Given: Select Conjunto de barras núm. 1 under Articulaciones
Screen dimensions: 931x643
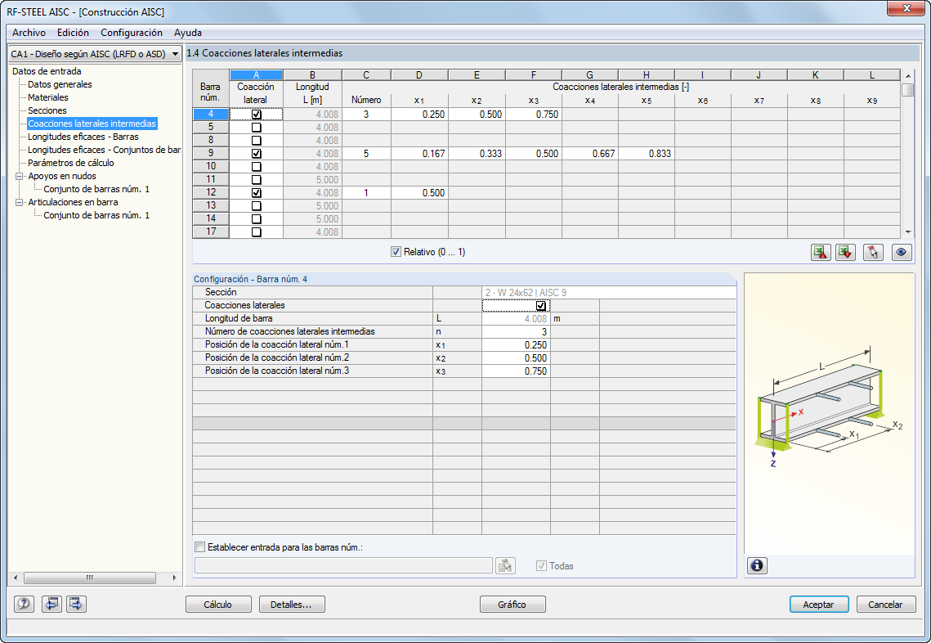Looking at the screenshot, I should (96, 215).
